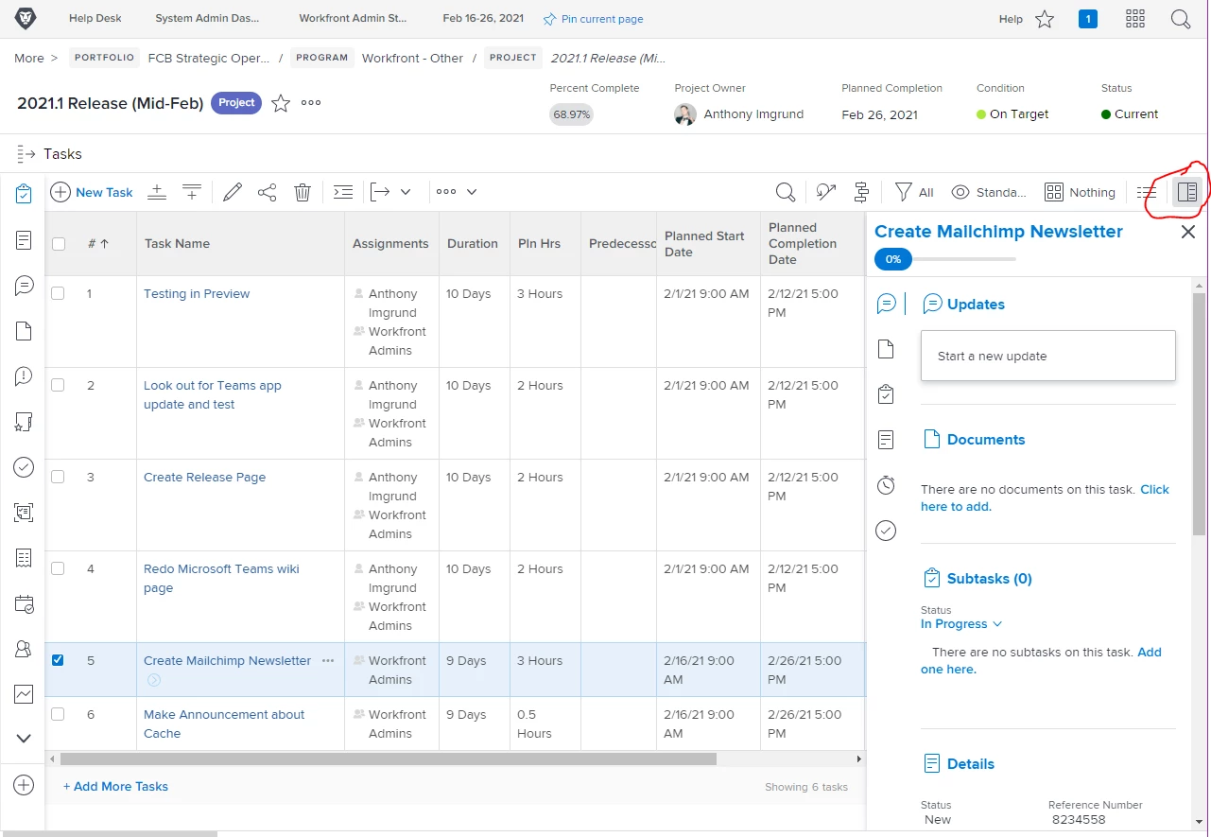Open the Nothing grouping dropdown

pos(1080,192)
